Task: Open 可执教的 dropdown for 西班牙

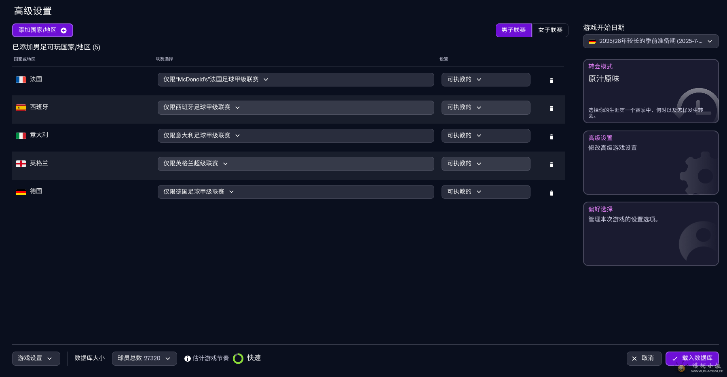Action: coord(486,107)
